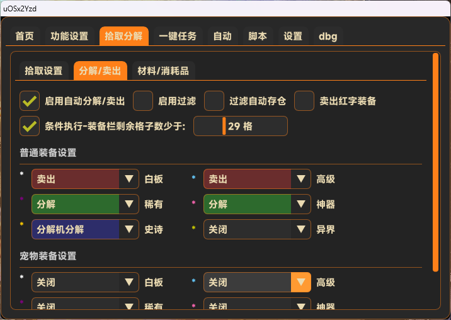Screen dimensions: 451x320
Task: Uncheck the 条件执行 remaining-slots checkbox
Action: click(x=30, y=126)
